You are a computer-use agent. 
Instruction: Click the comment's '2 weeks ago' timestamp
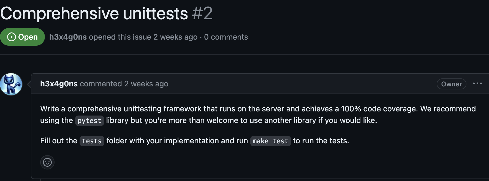(146, 84)
